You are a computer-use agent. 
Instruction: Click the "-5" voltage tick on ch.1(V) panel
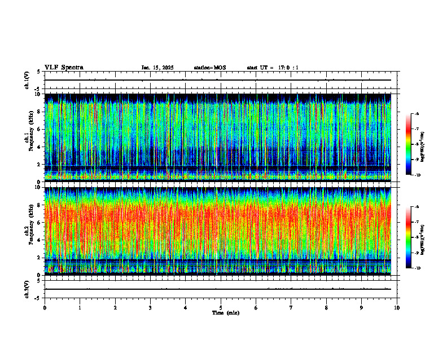(38, 89)
